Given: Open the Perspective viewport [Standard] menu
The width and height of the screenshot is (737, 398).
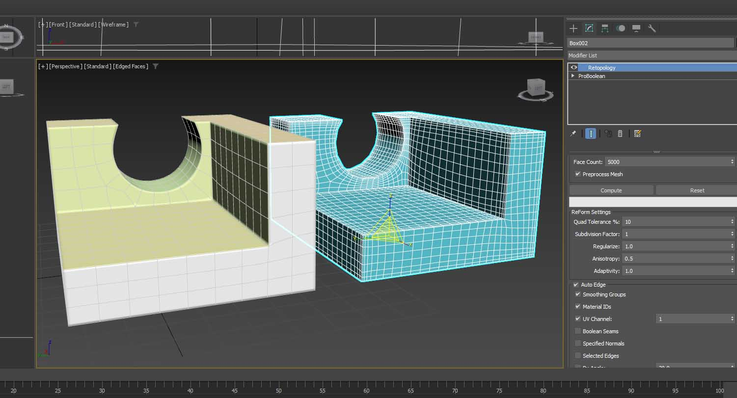Looking at the screenshot, I should (97, 66).
